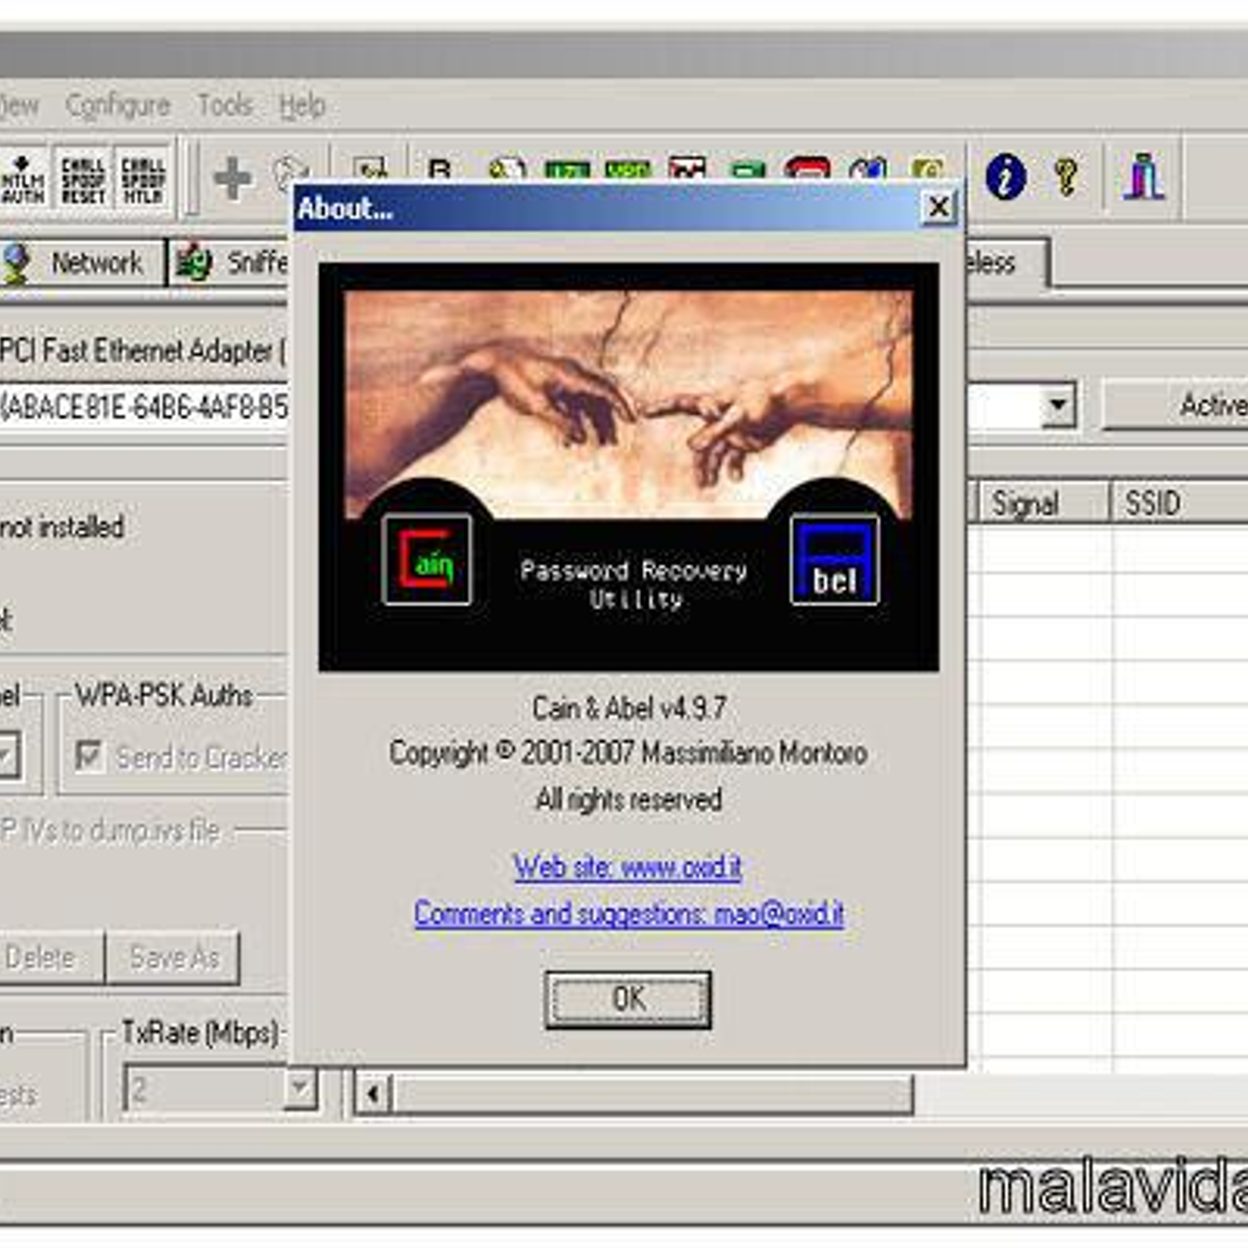
Task: Click the Base64 'B' toolbar icon
Action: point(440,169)
